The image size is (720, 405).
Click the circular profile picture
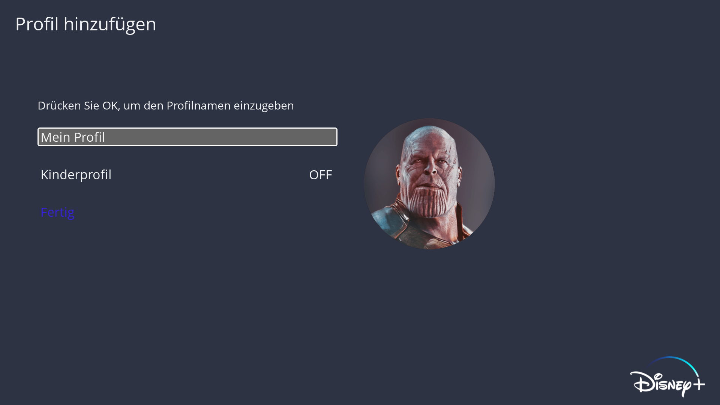(x=429, y=184)
